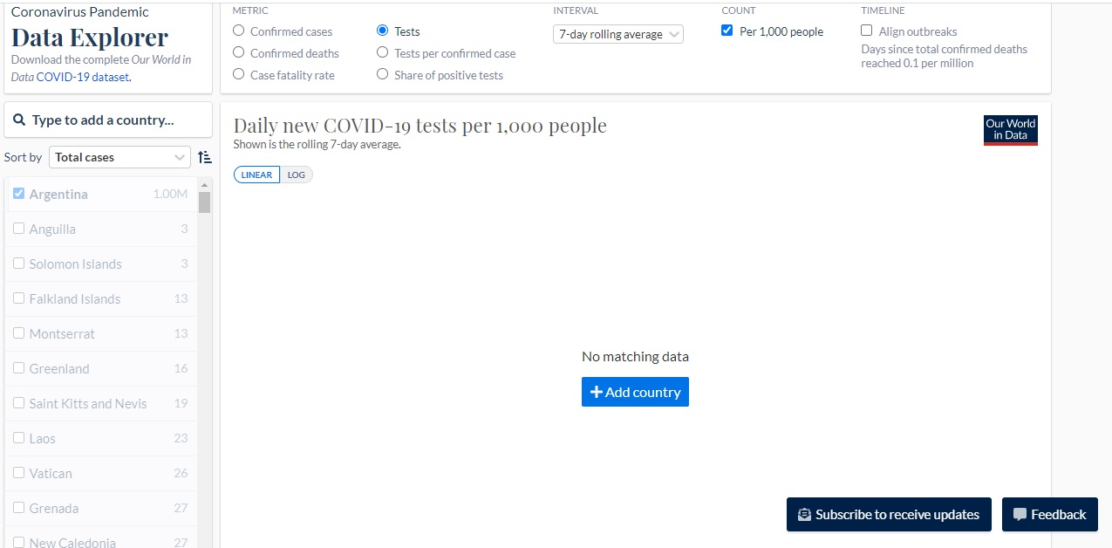The height and width of the screenshot is (548, 1112).
Task: Open the COVID-19 dataset link
Action: tap(83, 77)
